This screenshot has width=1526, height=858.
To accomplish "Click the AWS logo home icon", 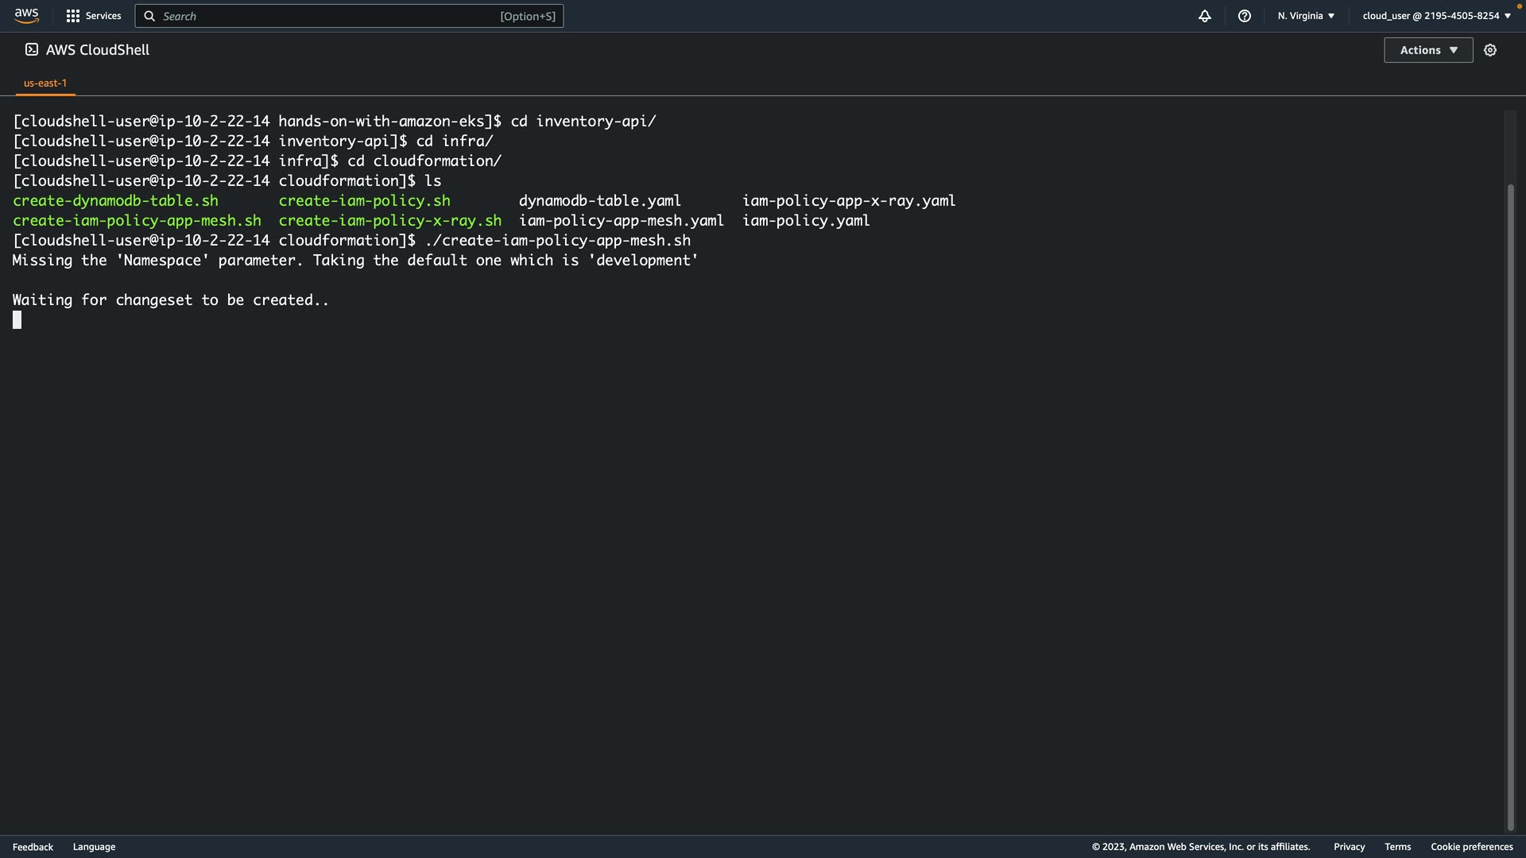I will pyautogui.click(x=26, y=16).
